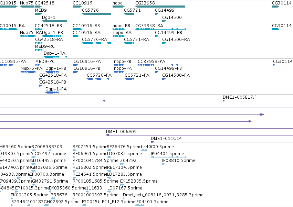
Task: Click protein Dgp-1-PB
Action: click(56, 68)
